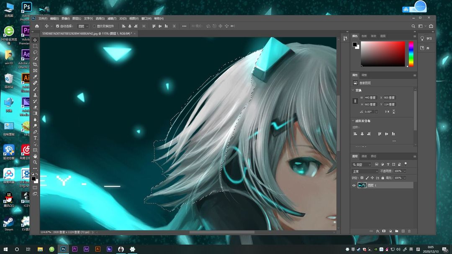Image resolution: width=452 pixels, height=254 pixels.
Task: Select the Brush tool
Action: [35, 89]
